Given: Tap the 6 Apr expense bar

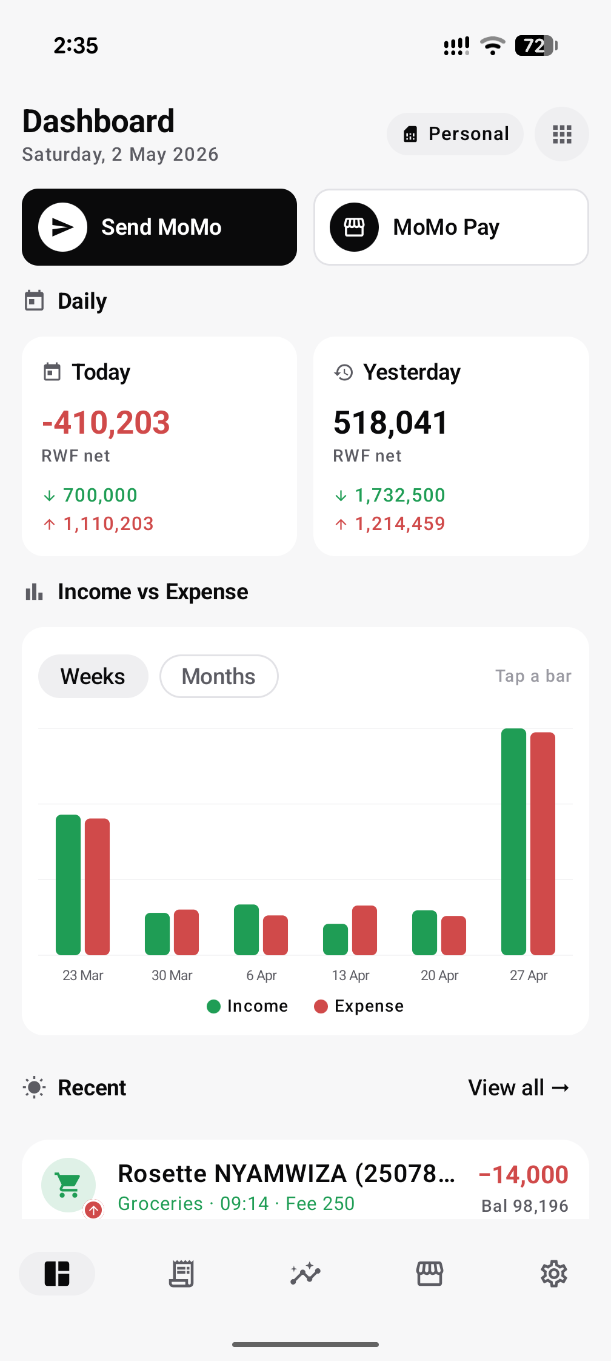Looking at the screenshot, I should 275,935.
